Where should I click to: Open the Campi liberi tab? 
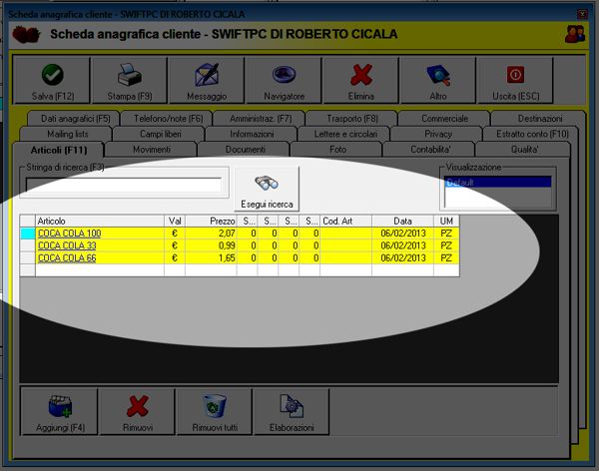(x=161, y=134)
